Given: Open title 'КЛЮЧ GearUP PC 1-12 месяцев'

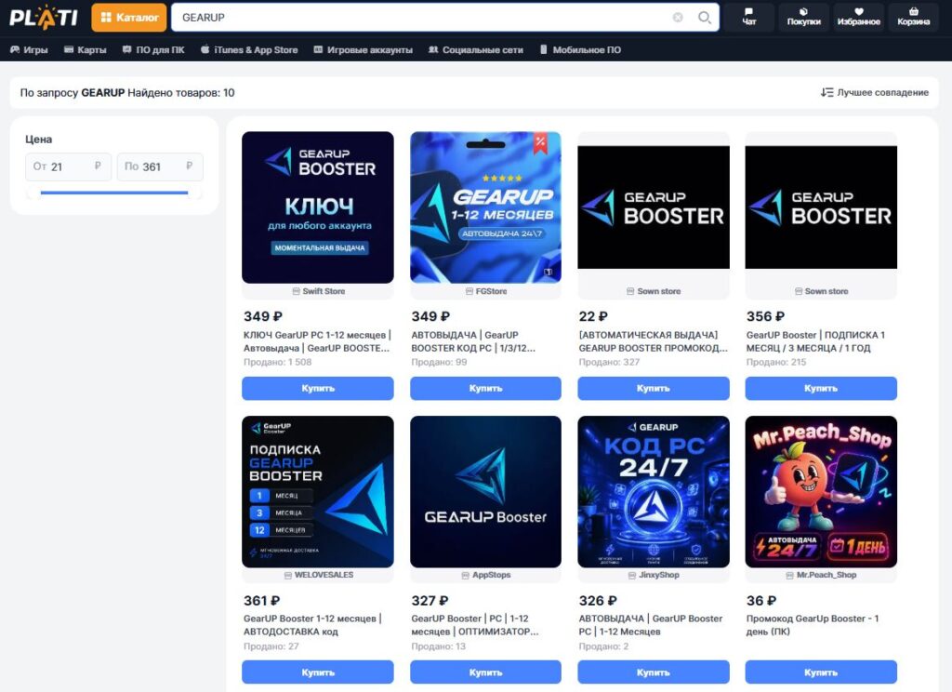Looking at the screenshot, I should pyautogui.click(x=317, y=341).
